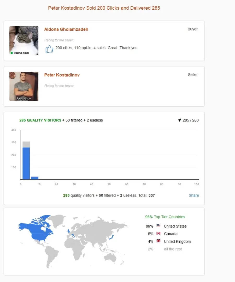This screenshot has width=235, height=282.
Task: Open the Petar Kostadinov profile link
Action: click(62, 75)
